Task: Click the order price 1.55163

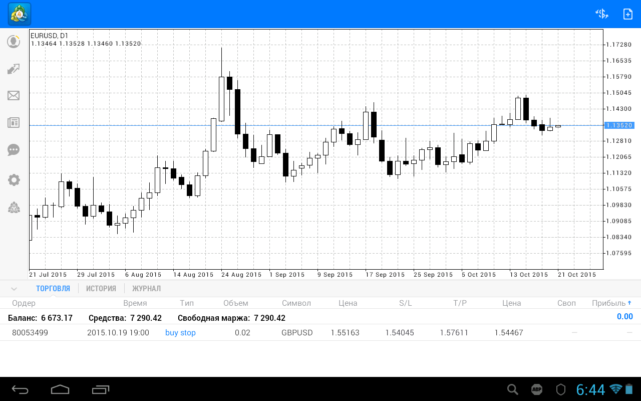Action: (345, 333)
